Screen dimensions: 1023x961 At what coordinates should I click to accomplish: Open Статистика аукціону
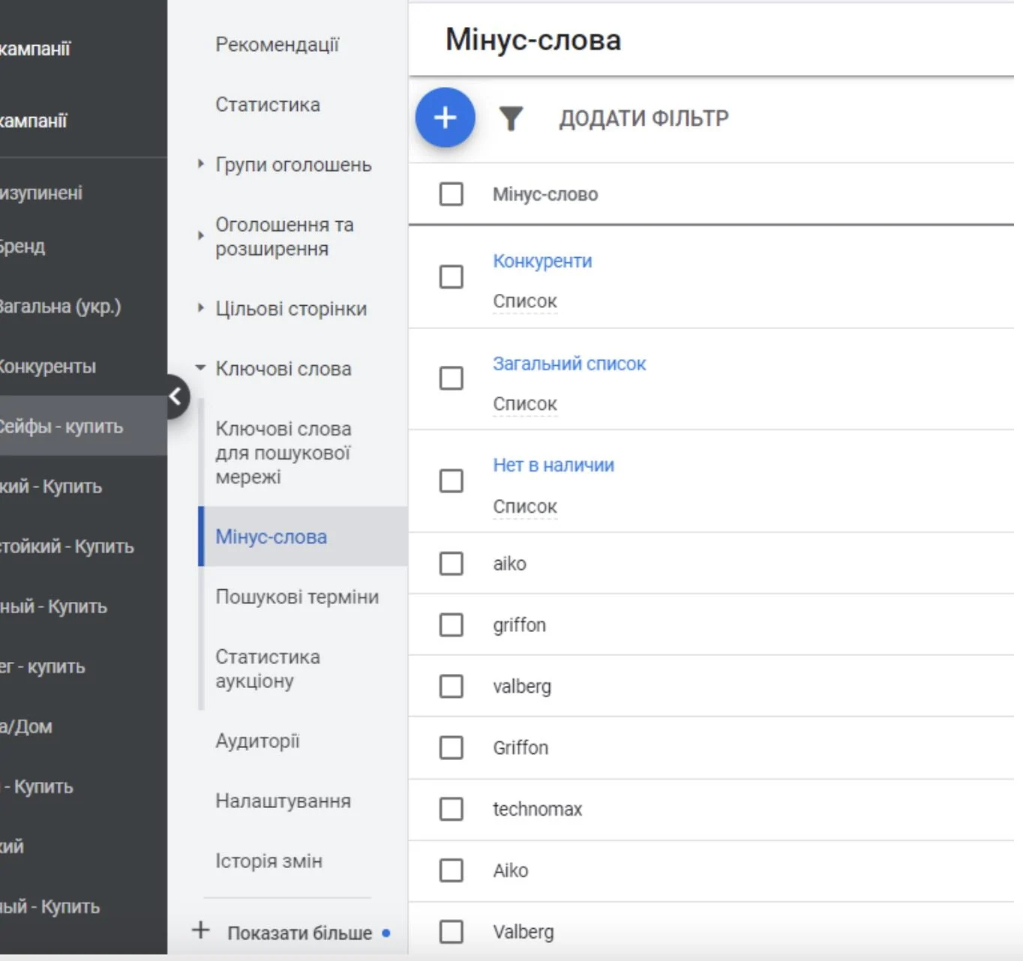(268, 669)
